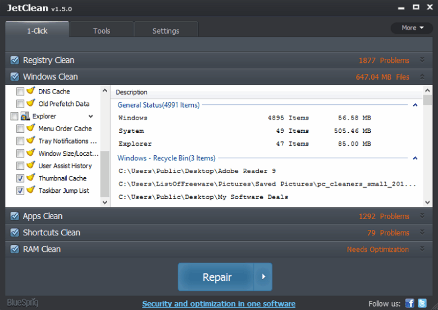This screenshot has width=438, height=310.
Task: Click the Repair button's arrow options
Action: pyautogui.click(x=263, y=277)
